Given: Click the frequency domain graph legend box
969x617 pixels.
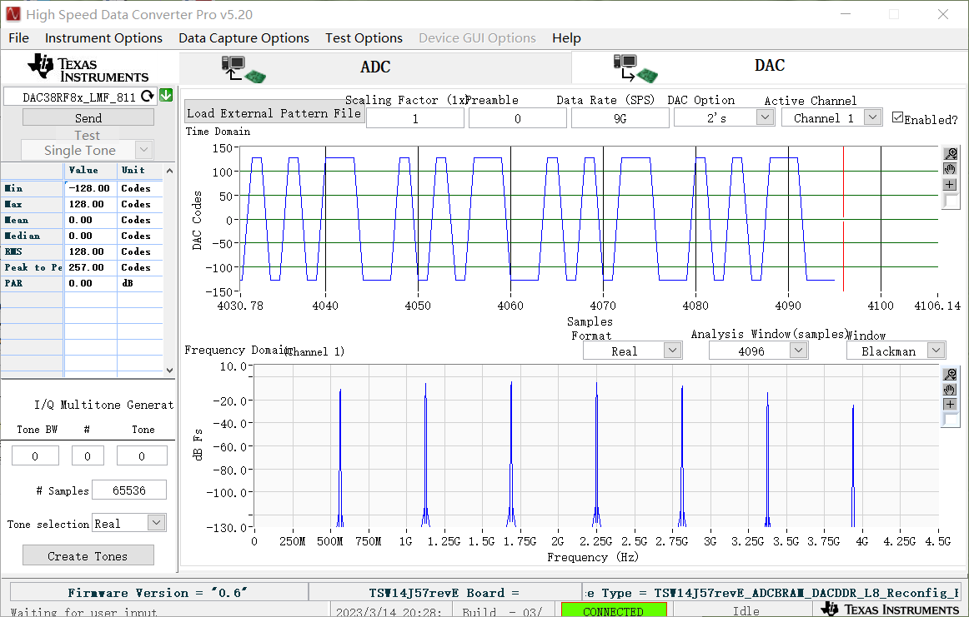Looking at the screenshot, I should pos(951,420).
